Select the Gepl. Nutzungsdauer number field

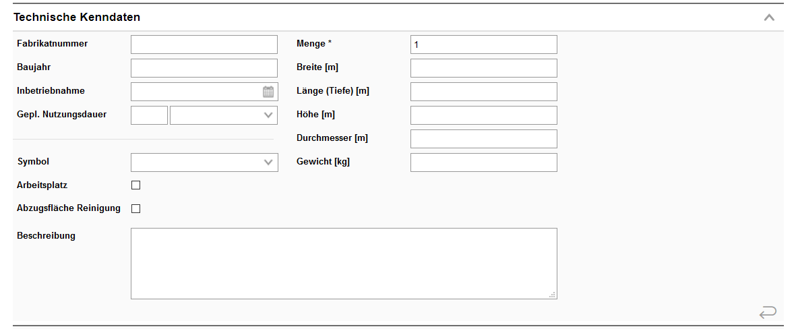[149, 115]
